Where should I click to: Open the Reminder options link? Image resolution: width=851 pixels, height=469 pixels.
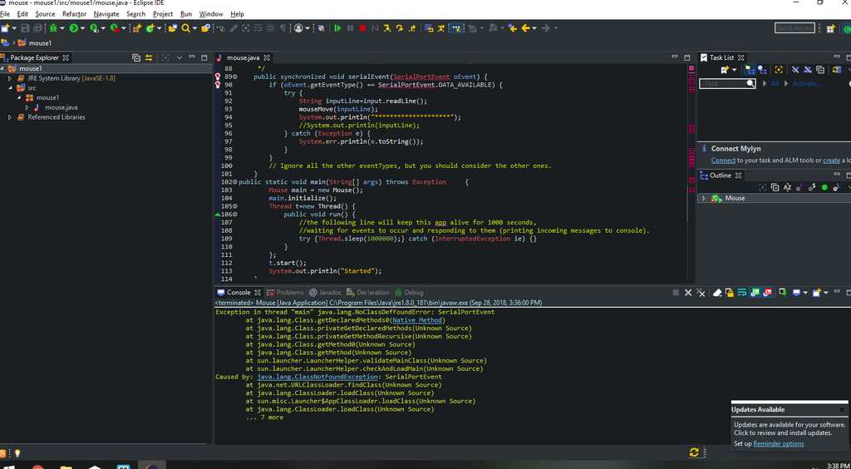tap(779, 443)
